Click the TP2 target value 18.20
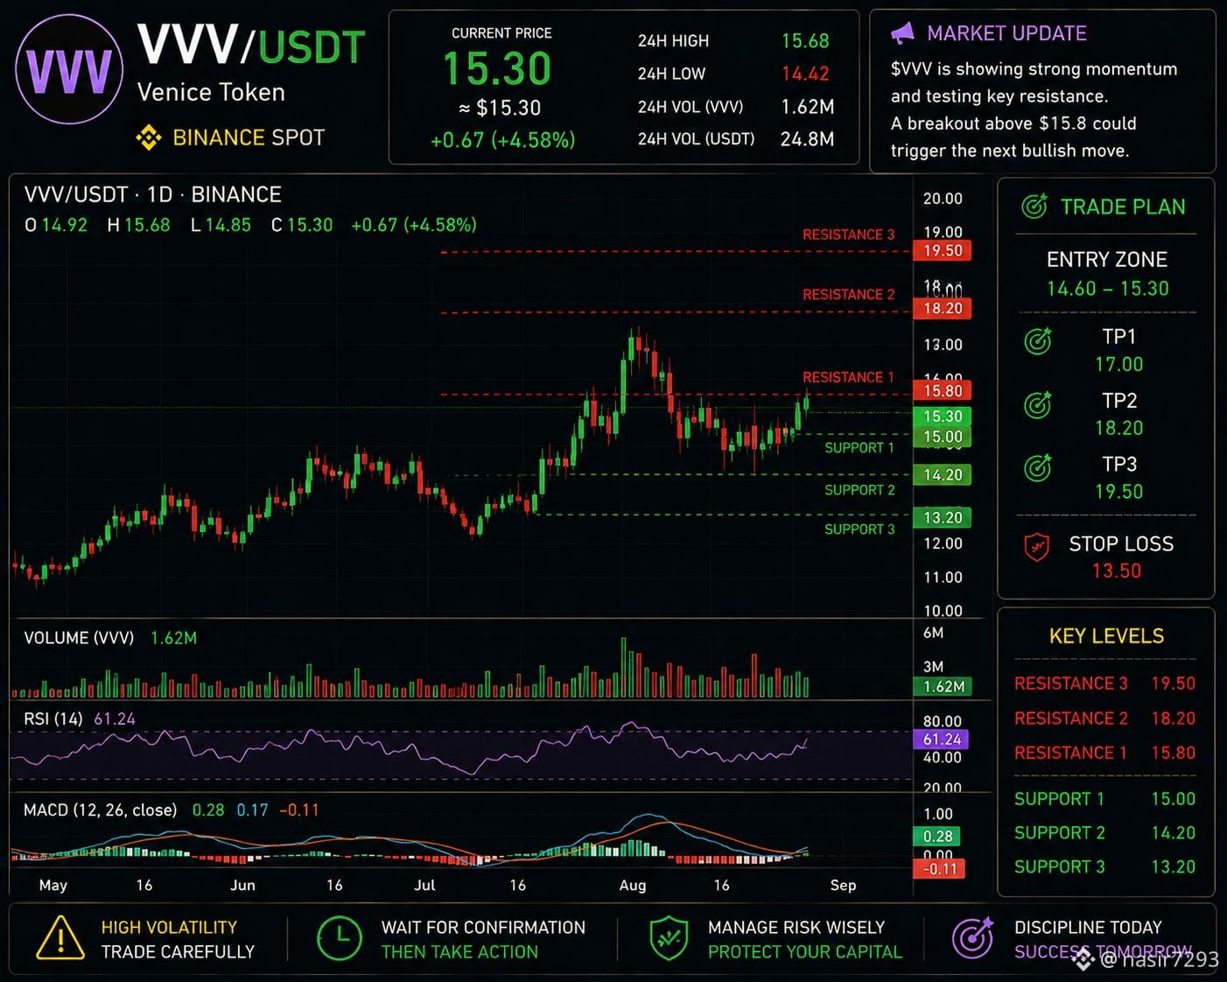The height and width of the screenshot is (982, 1227). pyautogui.click(x=1118, y=428)
